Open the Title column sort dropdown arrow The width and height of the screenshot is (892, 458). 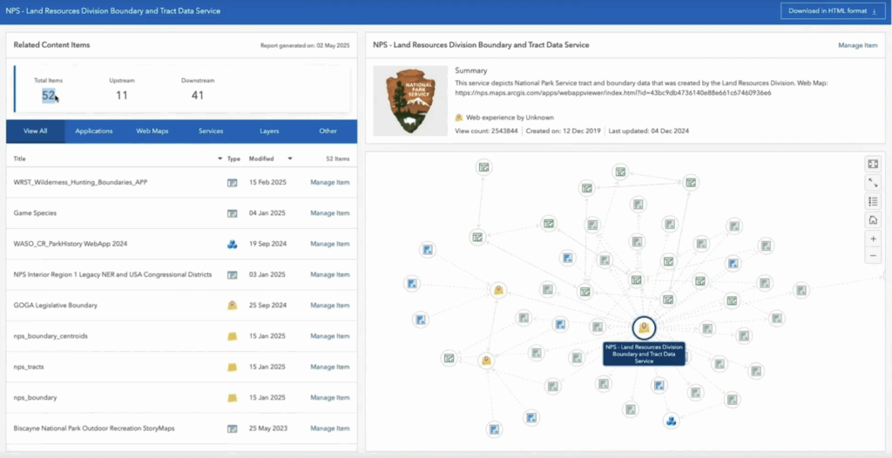(x=220, y=158)
